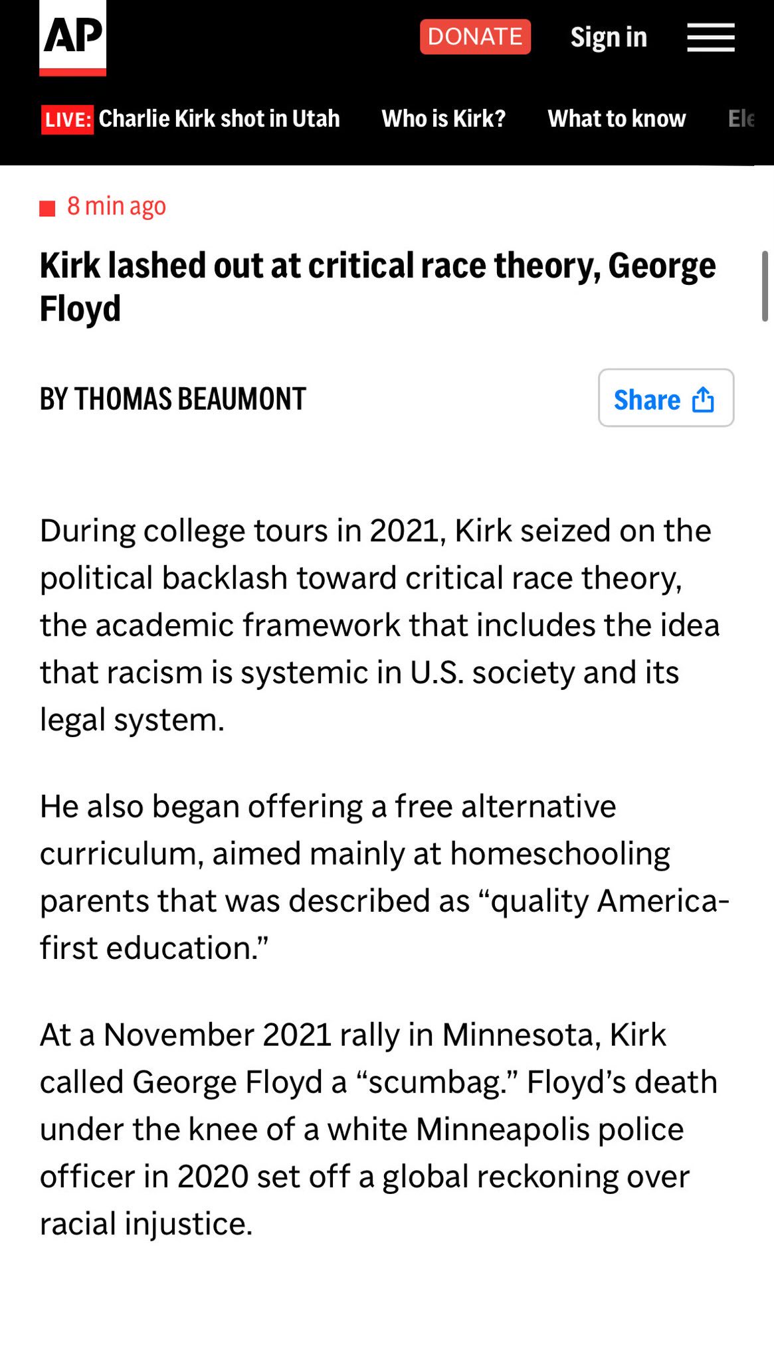Click the '8 min ago' timestamp
The width and height of the screenshot is (774, 1360).
[116, 207]
